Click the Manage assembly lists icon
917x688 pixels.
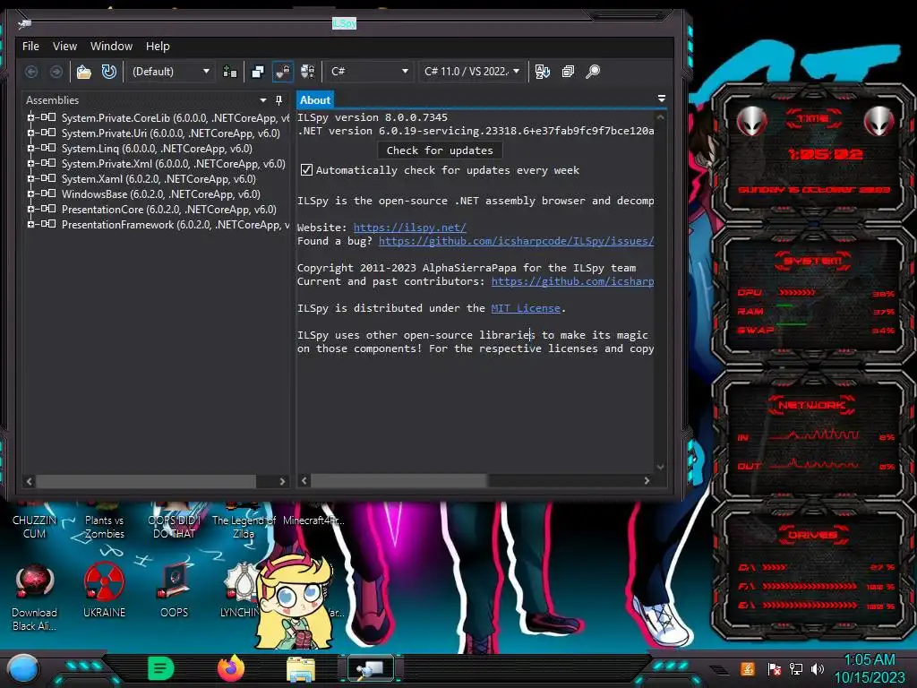(x=230, y=72)
